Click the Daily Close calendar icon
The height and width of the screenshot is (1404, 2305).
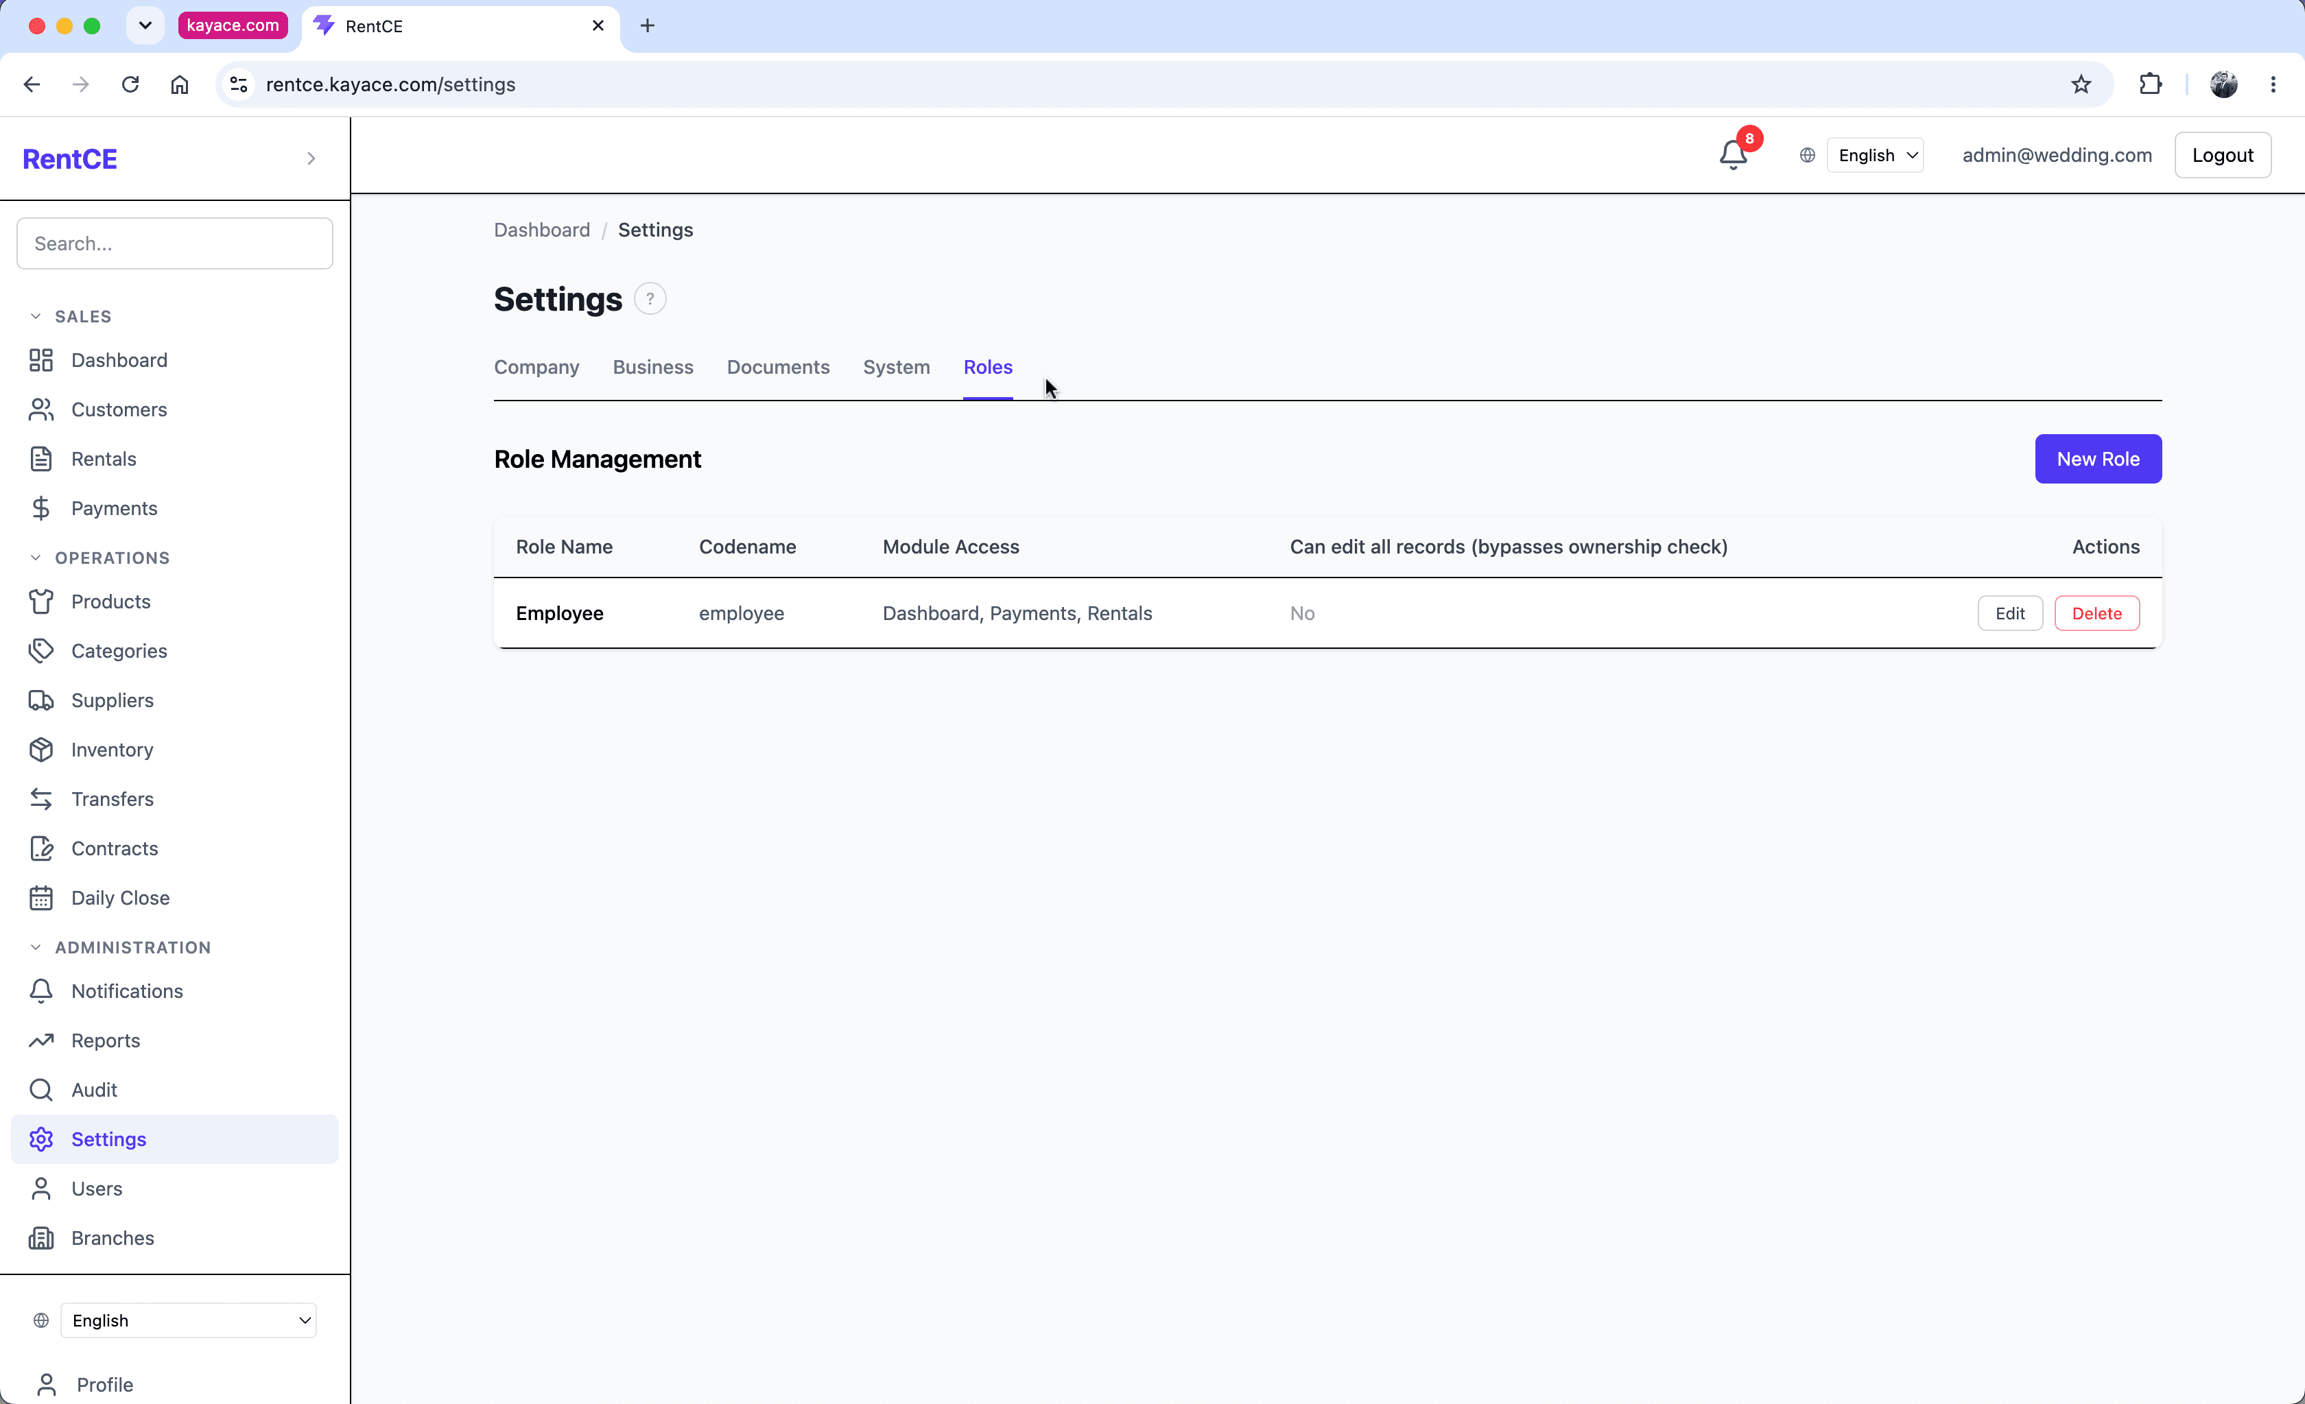[41, 898]
